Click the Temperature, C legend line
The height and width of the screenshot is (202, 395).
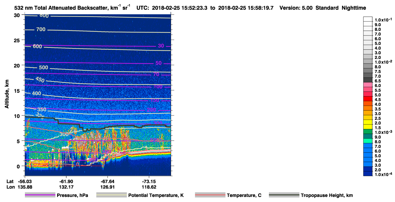click(210, 195)
